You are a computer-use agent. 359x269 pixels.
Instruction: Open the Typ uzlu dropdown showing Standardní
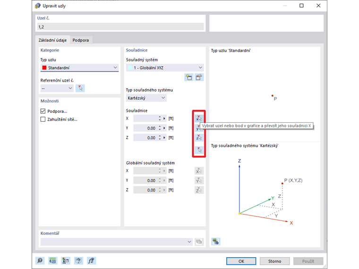[79, 67]
